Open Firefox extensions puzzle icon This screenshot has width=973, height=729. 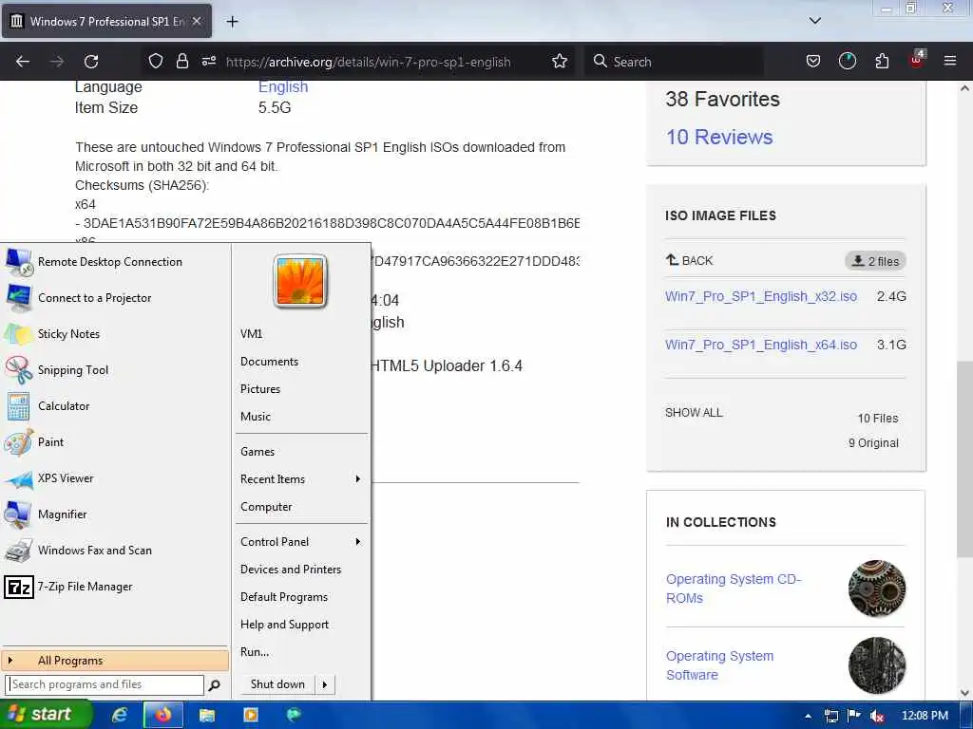(x=882, y=62)
